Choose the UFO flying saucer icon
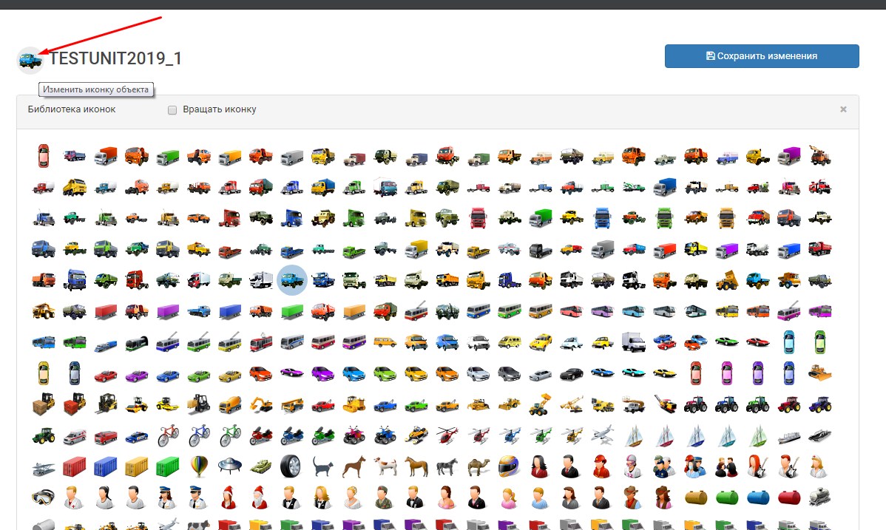The height and width of the screenshot is (530, 886). pyautogui.click(x=230, y=466)
